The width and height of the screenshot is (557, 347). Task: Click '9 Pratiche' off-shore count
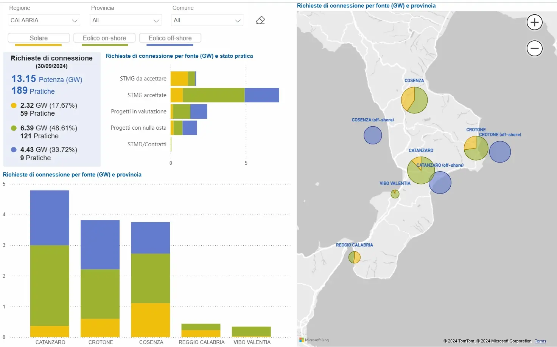36,158
